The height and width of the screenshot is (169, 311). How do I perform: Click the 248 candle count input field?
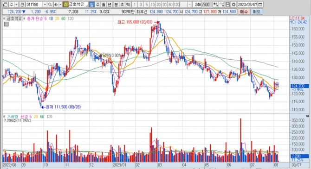click(197, 4)
